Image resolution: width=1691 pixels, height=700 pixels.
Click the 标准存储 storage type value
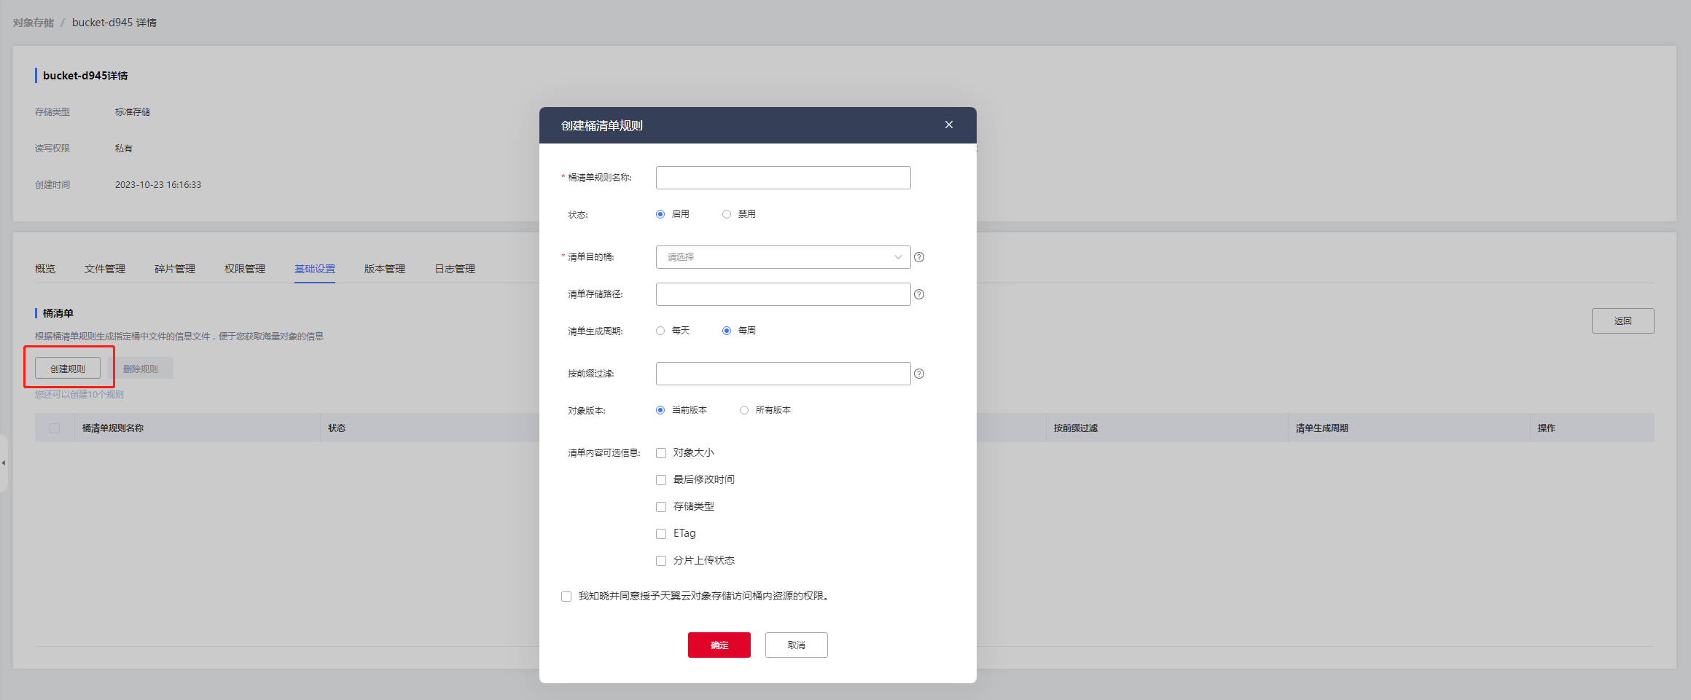click(133, 112)
